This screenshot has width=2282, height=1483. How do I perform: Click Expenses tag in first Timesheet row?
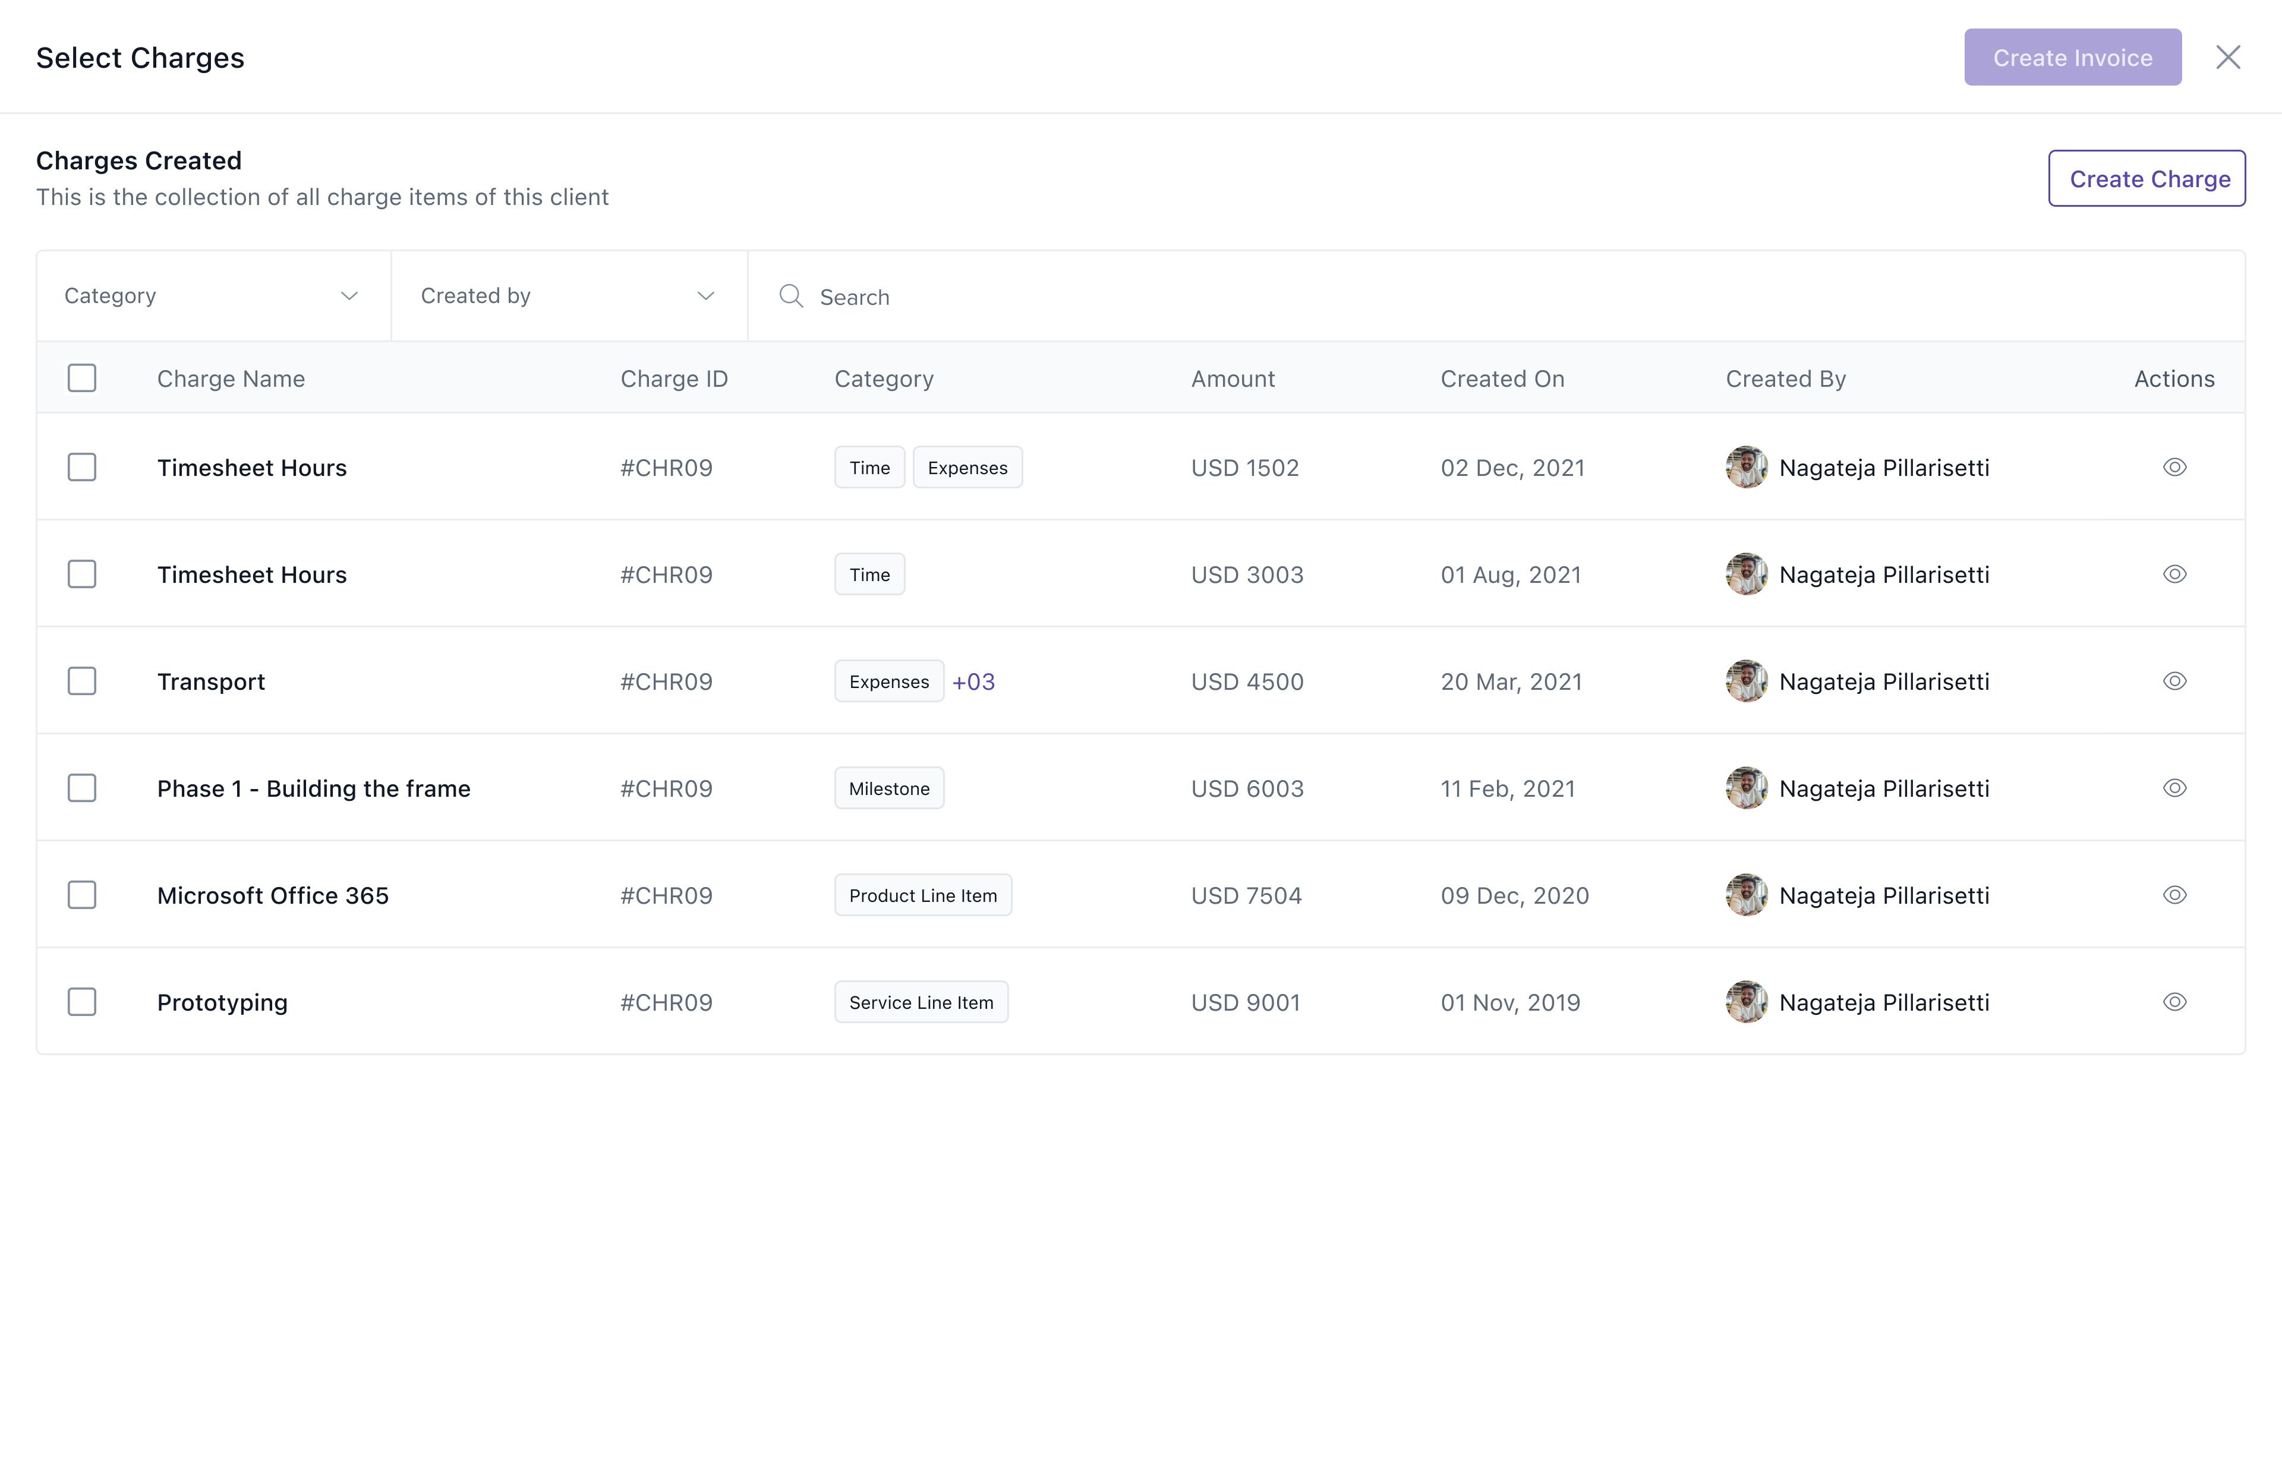click(967, 467)
